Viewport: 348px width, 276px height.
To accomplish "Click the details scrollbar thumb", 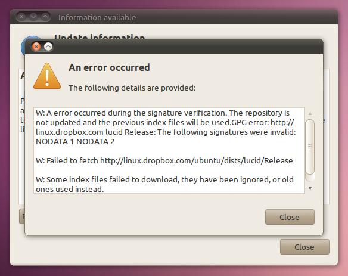I will (310, 147).
